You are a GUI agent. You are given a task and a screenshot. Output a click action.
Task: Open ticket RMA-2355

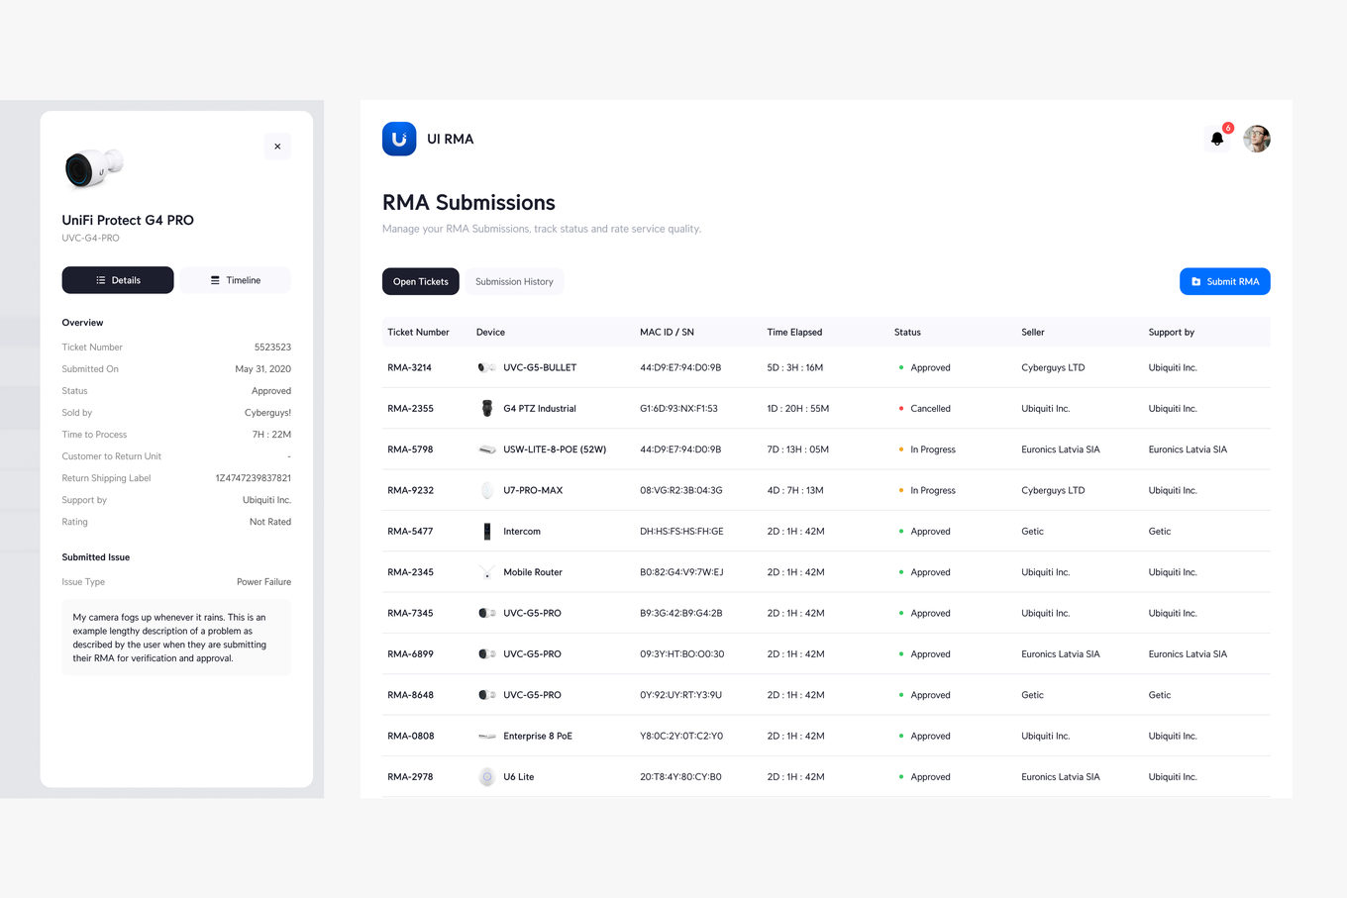click(410, 408)
